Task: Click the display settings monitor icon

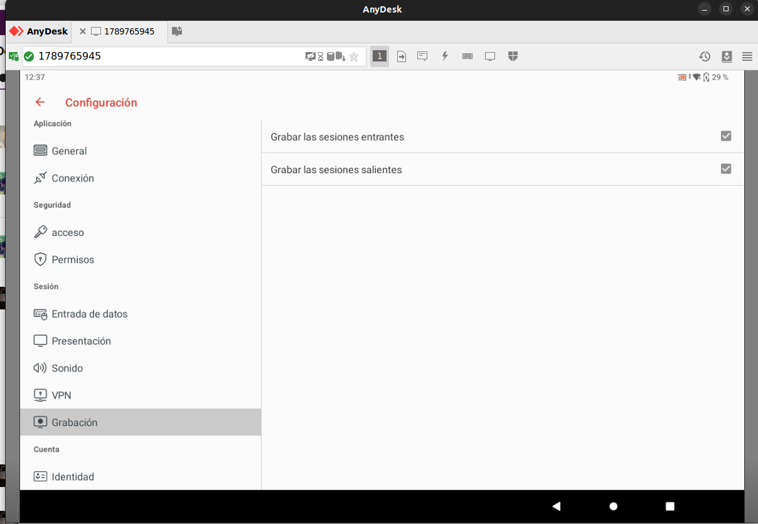Action: click(x=490, y=56)
